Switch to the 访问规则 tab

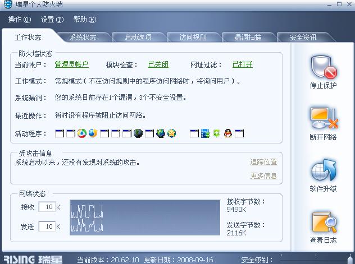[x=193, y=37]
